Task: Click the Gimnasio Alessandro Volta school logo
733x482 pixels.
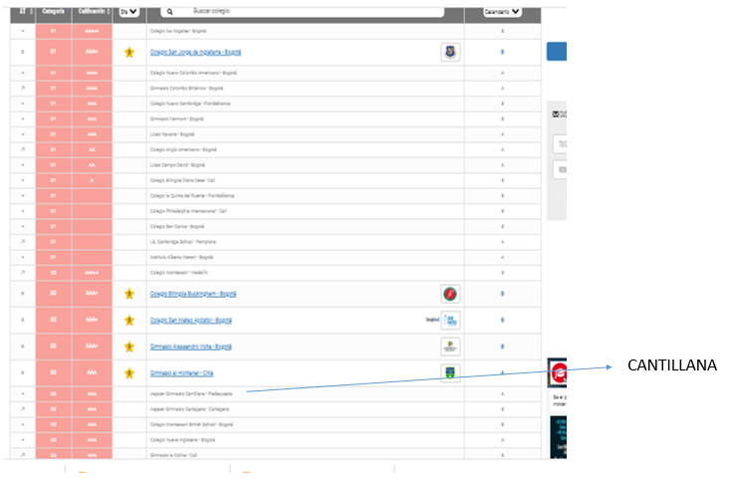Action: [450, 347]
